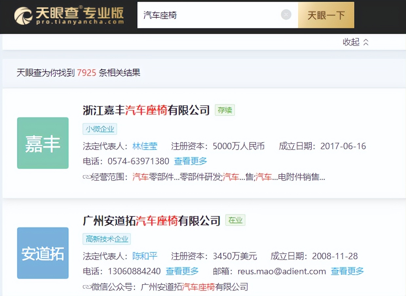Click the link icon before 经营范围
406x296 pixels.
[x=87, y=177]
